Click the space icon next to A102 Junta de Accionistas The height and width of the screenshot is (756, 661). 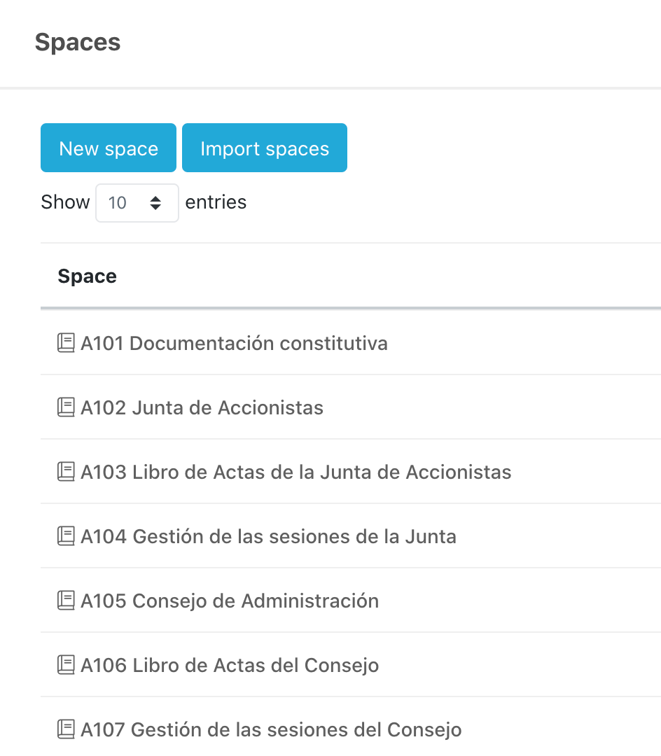point(65,407)
